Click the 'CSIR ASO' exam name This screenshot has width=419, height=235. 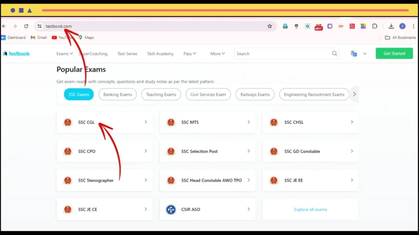pyautogui.click(x=191, y=209)
